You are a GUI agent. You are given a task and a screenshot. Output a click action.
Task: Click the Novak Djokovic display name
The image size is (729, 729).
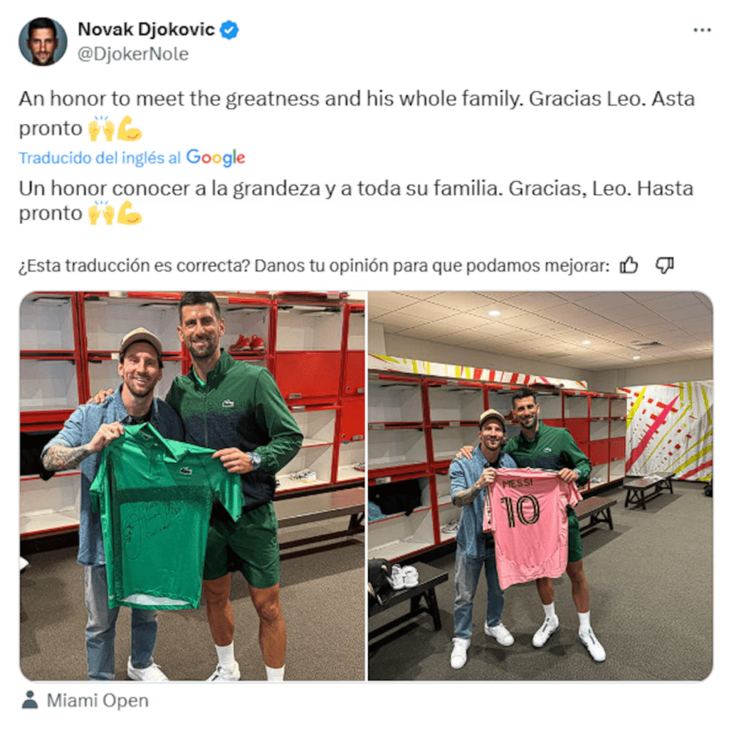click(146, 29)
